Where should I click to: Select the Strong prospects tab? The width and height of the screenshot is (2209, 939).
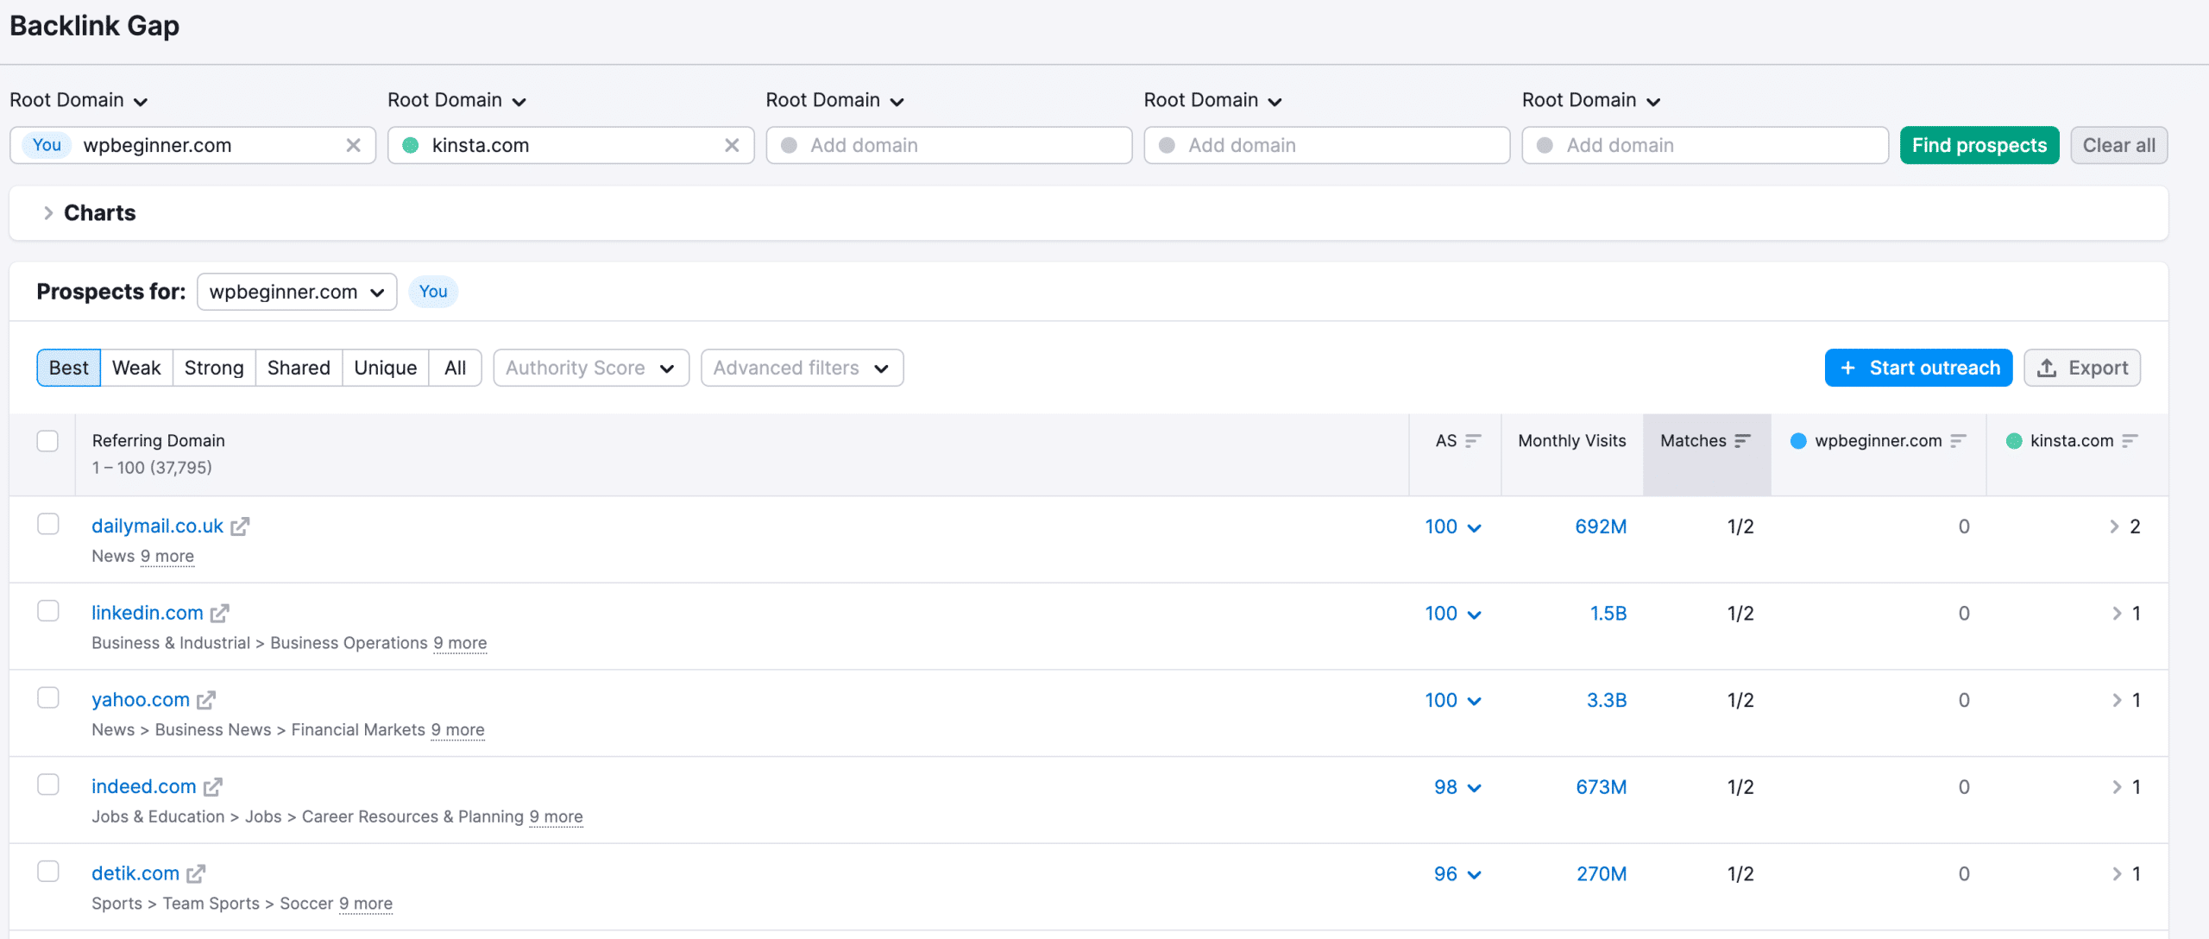(x=214, y=368)
